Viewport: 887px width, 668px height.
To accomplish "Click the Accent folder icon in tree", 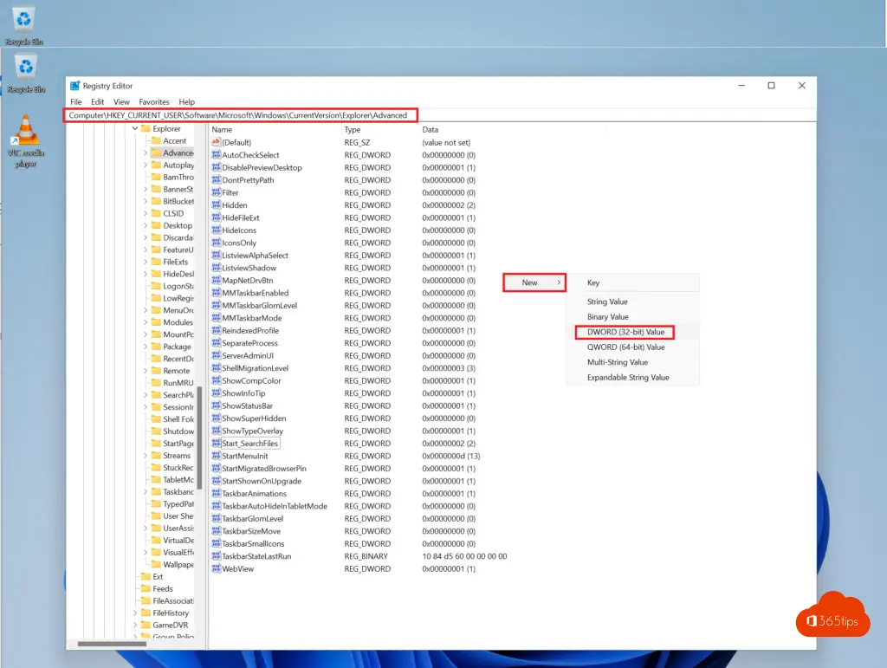I will 156,140.
